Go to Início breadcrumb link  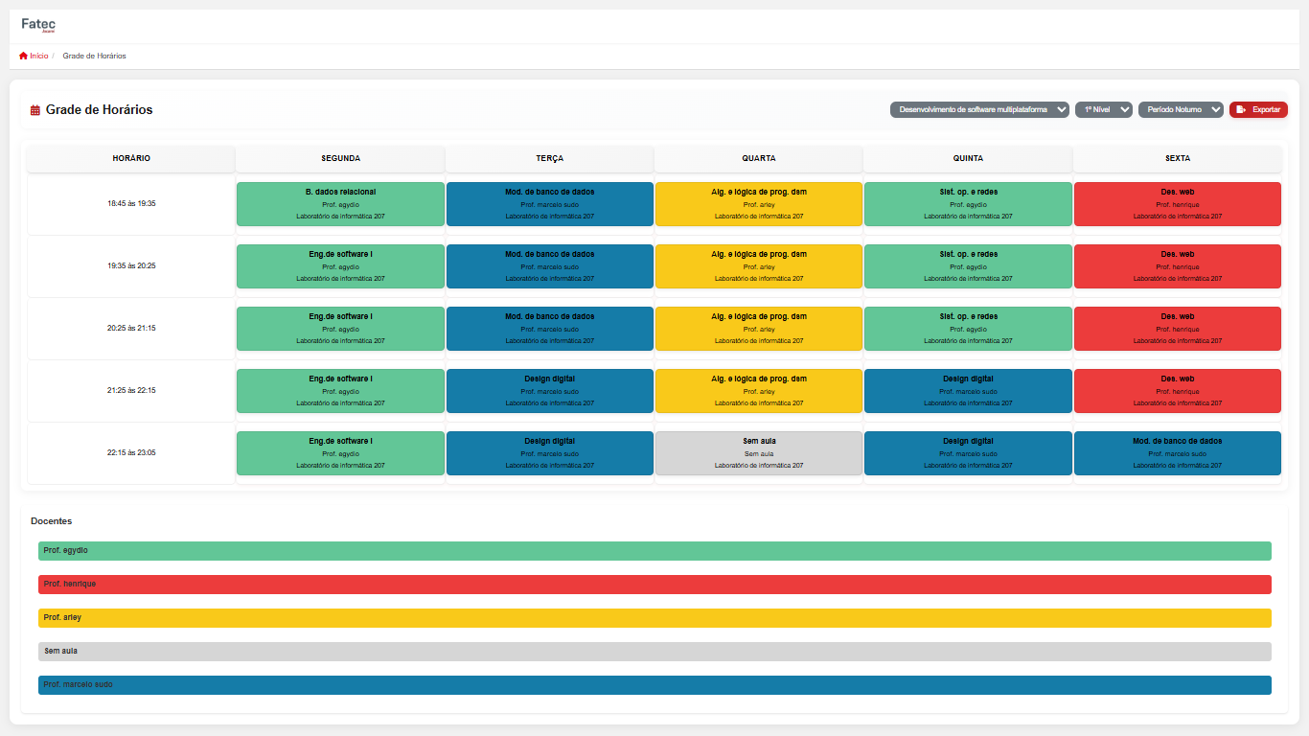point(38,56)
